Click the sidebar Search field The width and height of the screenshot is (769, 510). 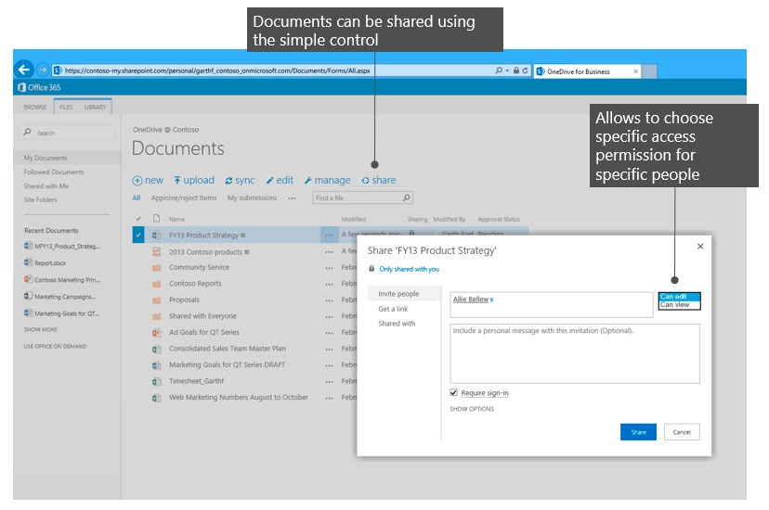pos(68,133)
